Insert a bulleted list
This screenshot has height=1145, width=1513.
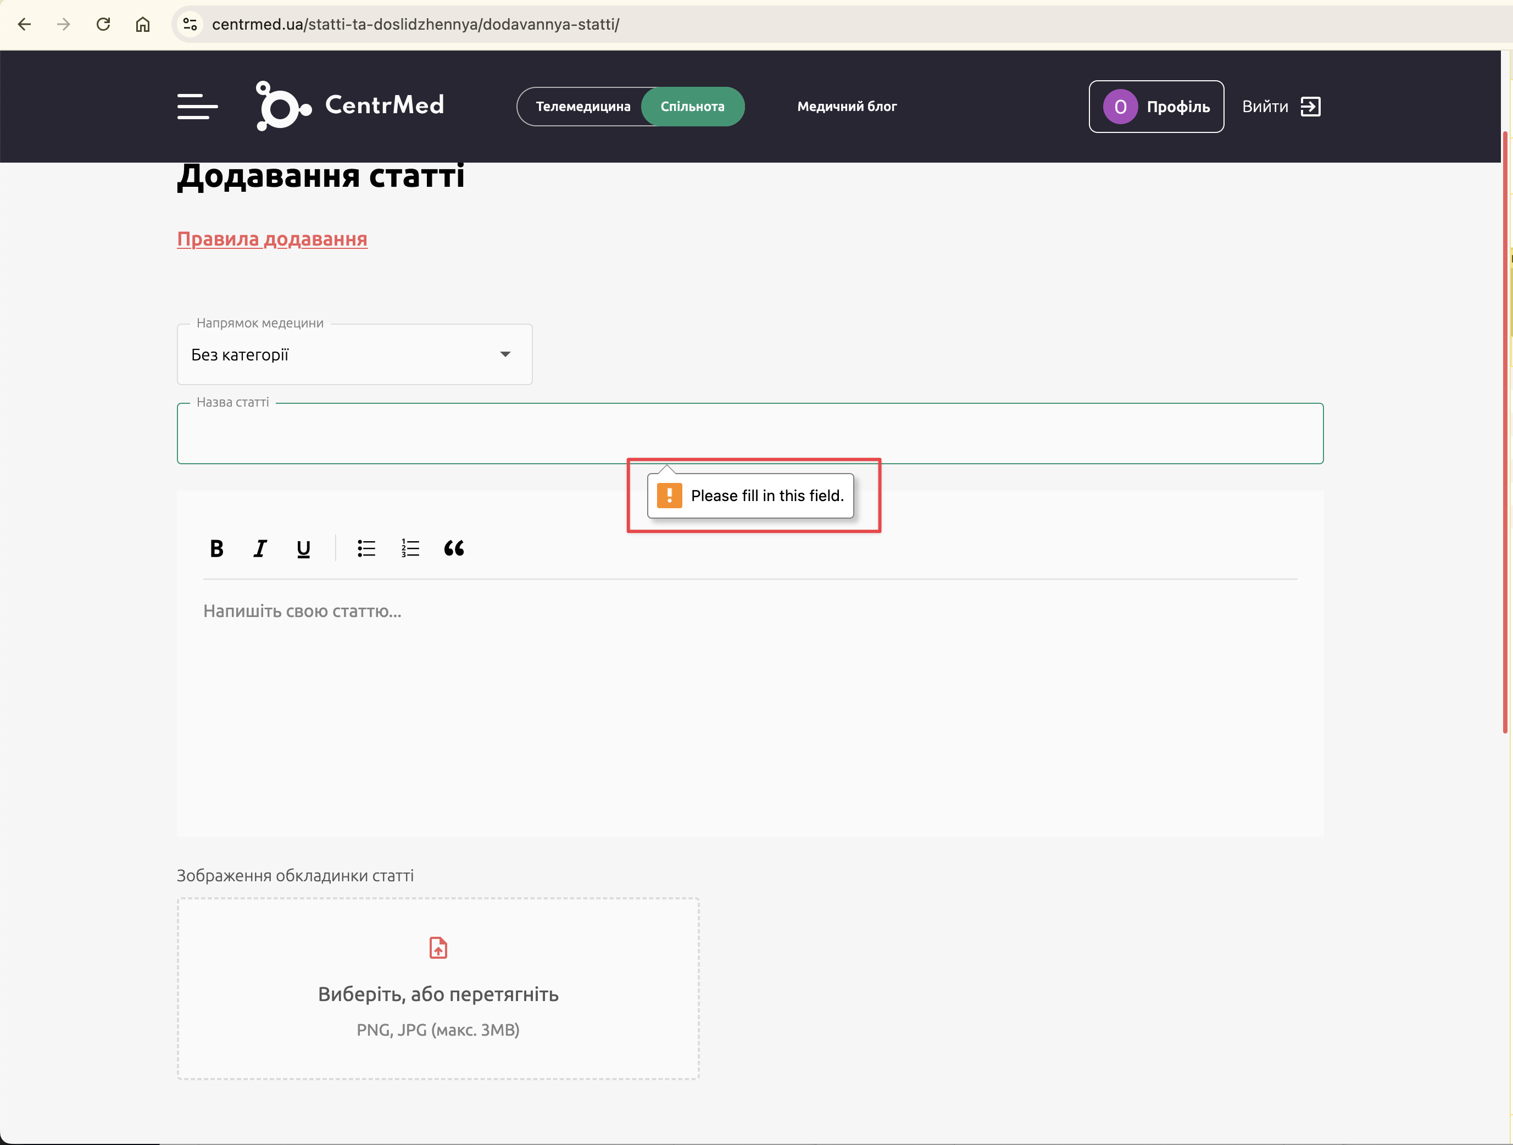point(366,548)
